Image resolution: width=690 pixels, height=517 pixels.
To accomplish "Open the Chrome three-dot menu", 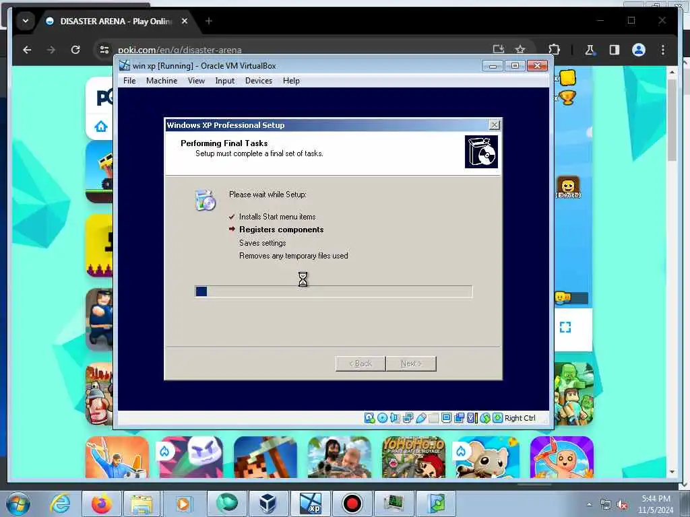I will (663, 50).
